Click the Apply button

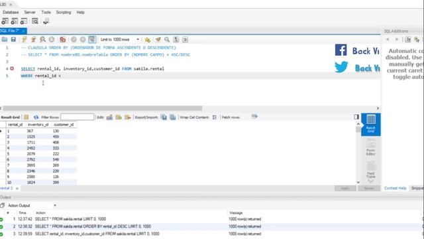point(345,189)
